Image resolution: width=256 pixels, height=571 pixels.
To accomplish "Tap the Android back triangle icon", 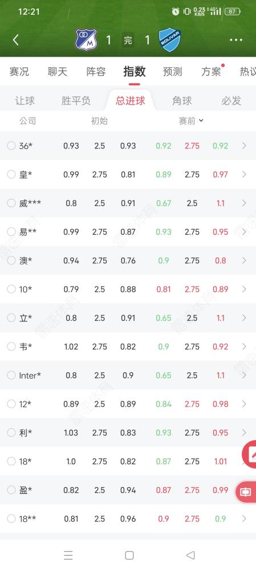I will 190,555.
